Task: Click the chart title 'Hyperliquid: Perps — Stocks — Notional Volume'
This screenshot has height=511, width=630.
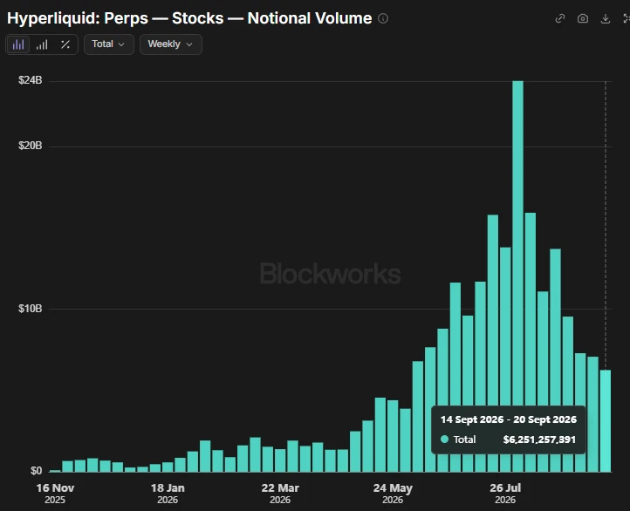Action: tap(189, 18)
